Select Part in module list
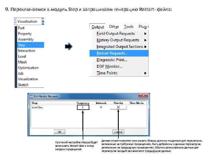Image resolution: width=206 pixels, height=155 pixels. [x=21, y=28]
